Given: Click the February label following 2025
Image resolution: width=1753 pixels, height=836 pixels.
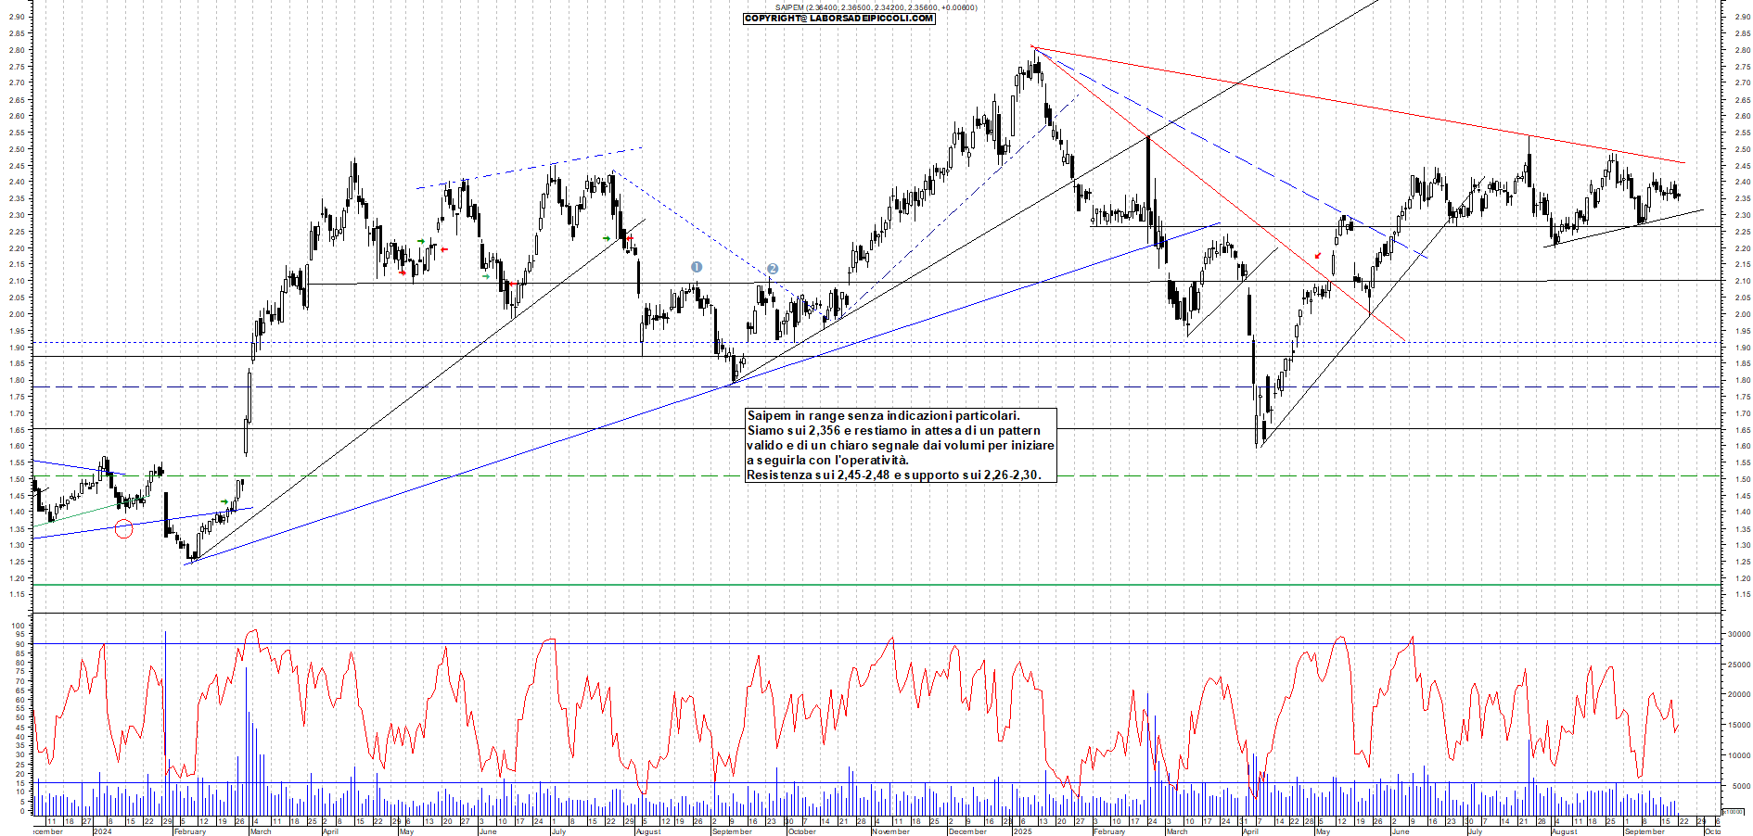Looking at the screenshot, I should click(x=1109, y=831).
